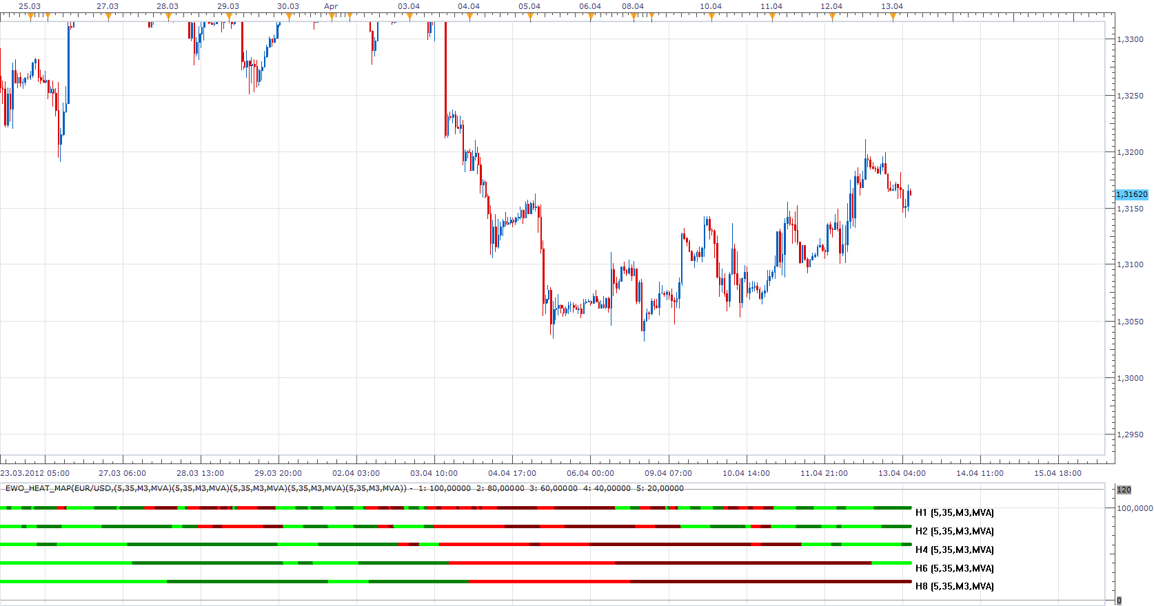Click the orange day marker below 27.03
1154x606 pixels.
click(x=108, y=17)
